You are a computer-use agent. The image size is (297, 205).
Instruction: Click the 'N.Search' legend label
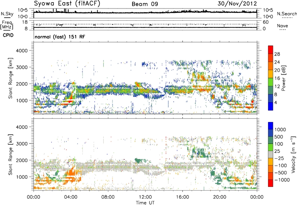pos(287,14)
